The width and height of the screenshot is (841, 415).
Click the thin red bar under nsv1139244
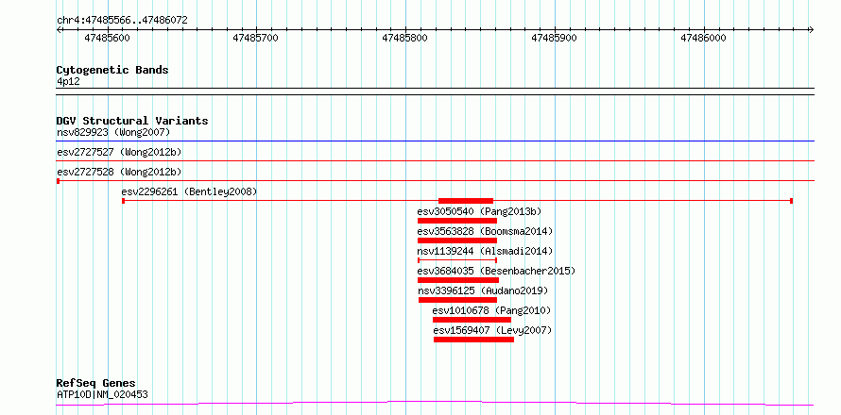[457, 260]
